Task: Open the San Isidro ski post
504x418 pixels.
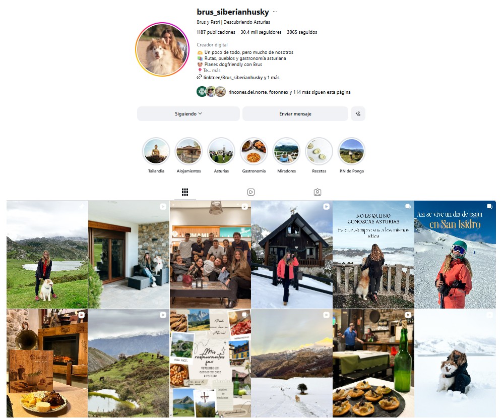Action: tap(455, 254)
